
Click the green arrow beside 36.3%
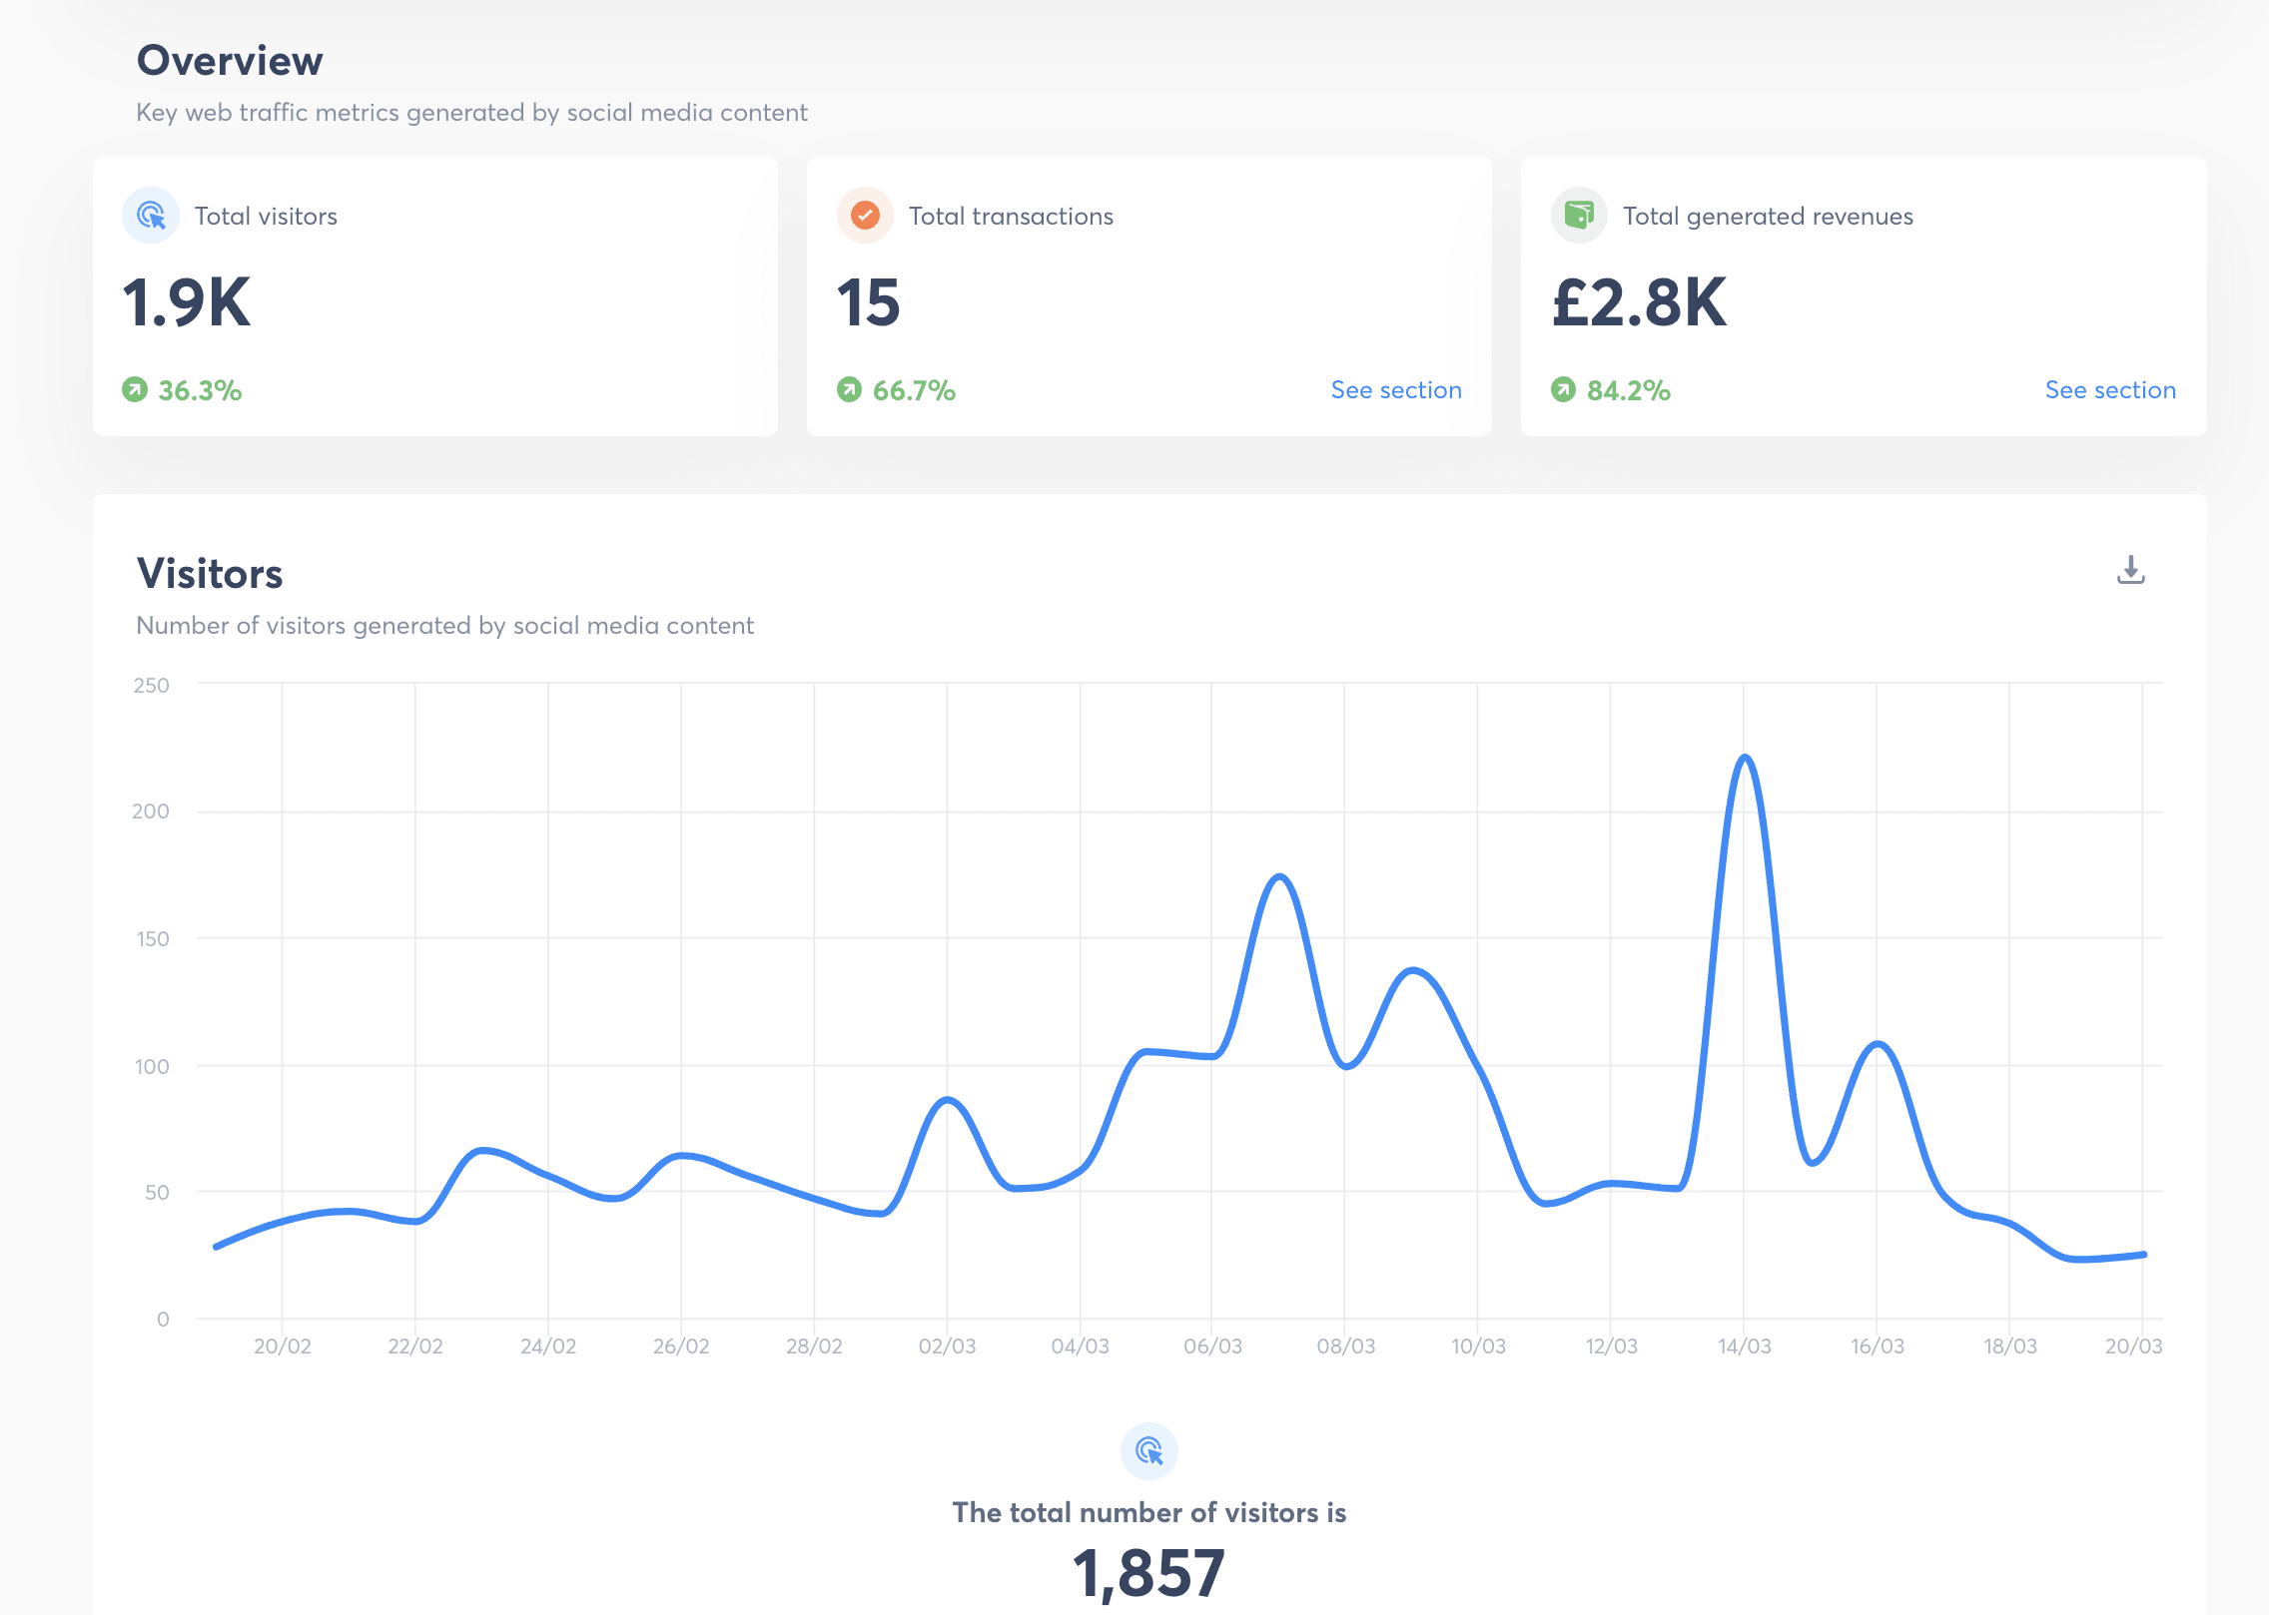coord(135,389)
